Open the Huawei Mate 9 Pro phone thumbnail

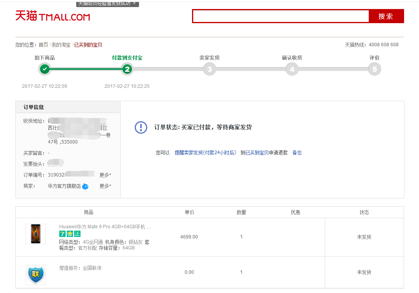point(36,234)
